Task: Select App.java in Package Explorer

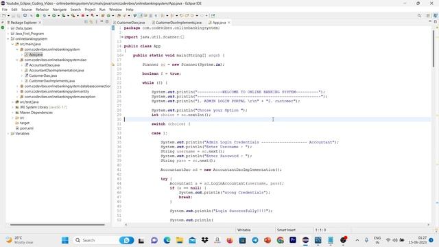Action: pyautogui.click(x=36, y=55)
